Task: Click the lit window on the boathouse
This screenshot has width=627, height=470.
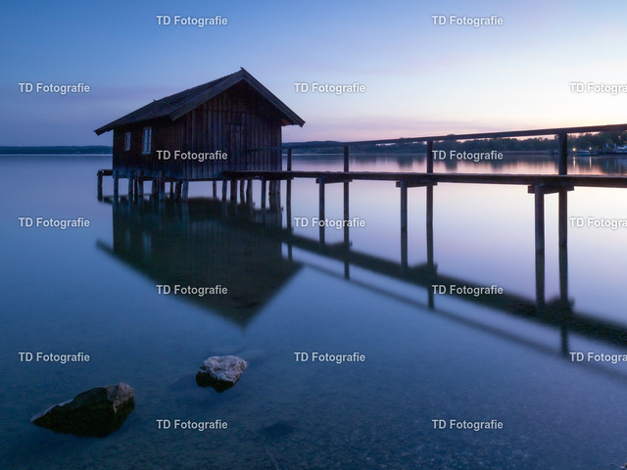Action: [147, 140]
